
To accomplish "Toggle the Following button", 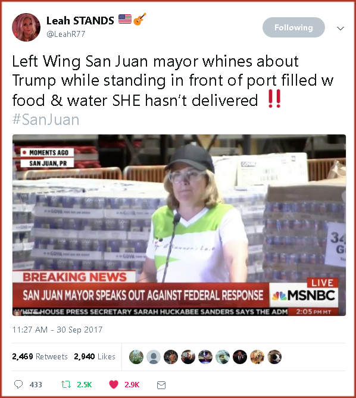I will click(293, 27).
